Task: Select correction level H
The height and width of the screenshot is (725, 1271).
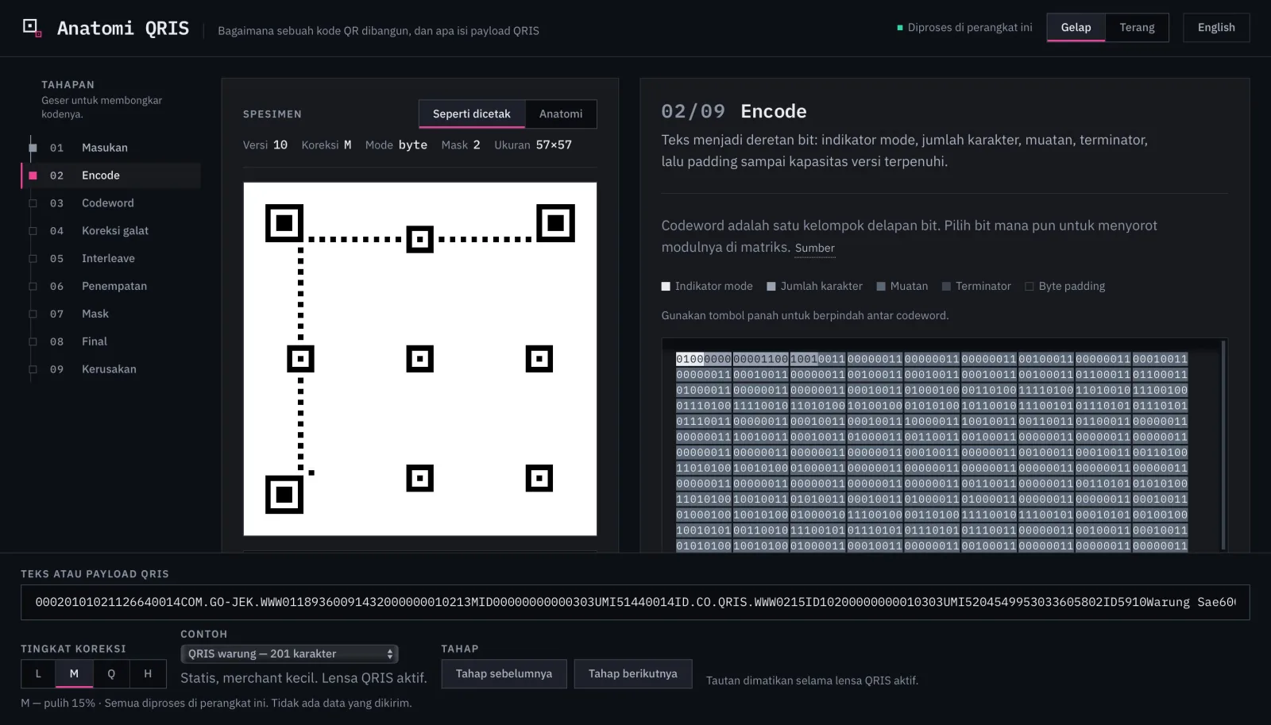Action: (148, 674)
